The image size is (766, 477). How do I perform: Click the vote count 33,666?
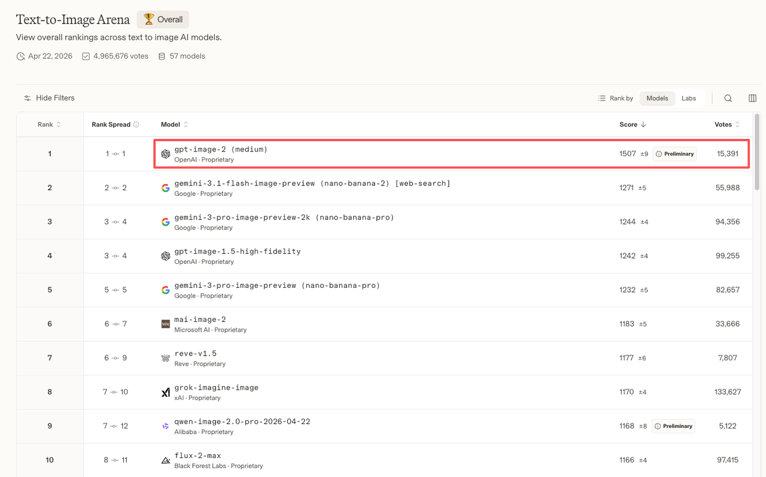727,324
